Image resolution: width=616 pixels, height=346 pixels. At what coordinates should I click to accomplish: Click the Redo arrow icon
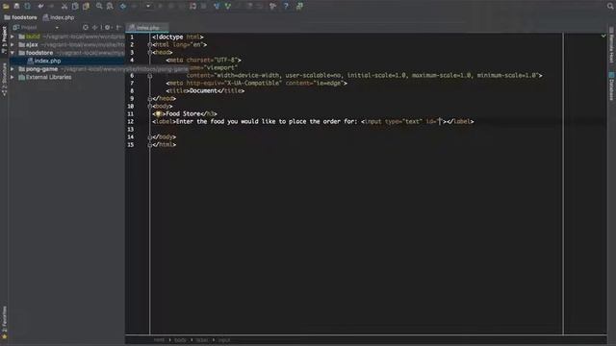click(x=51, y=6)
